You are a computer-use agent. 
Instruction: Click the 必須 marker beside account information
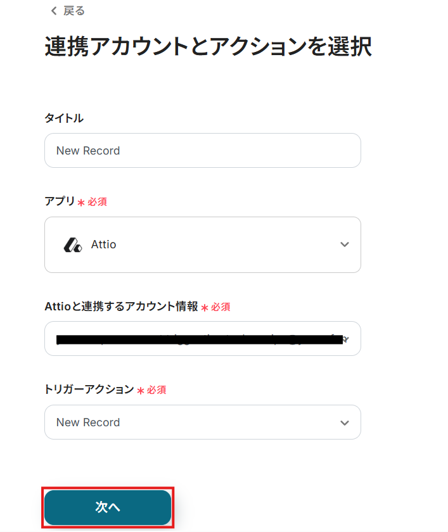coord(221,307)
